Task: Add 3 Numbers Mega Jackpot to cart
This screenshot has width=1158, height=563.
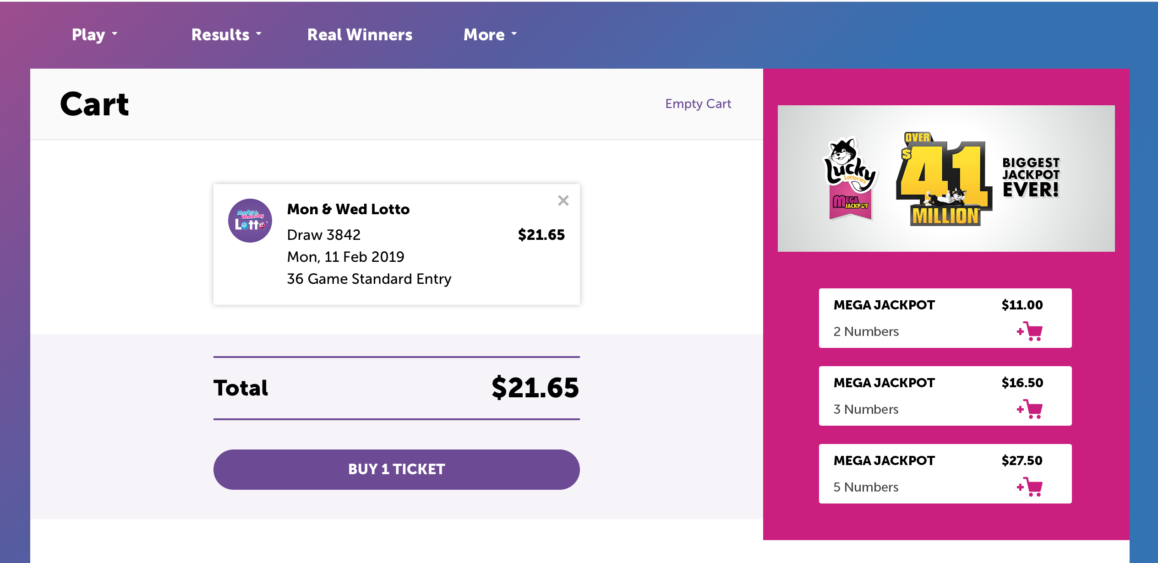Action: [x=1030, y=409]
